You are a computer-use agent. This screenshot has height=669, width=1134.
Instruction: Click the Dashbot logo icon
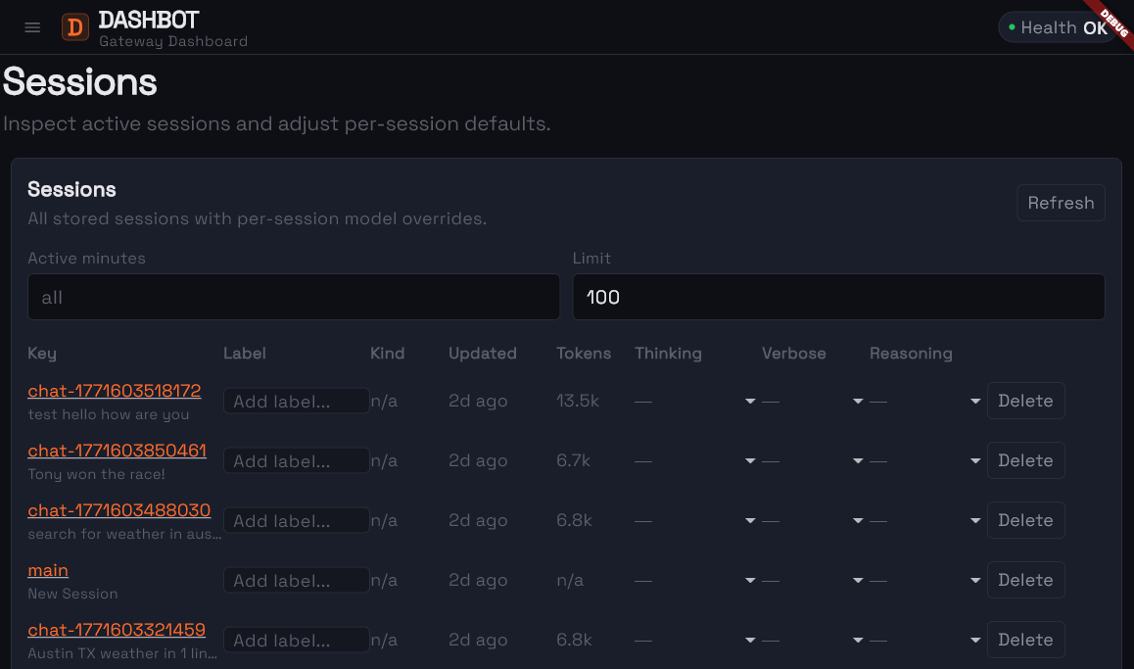[x=75, y=26]
